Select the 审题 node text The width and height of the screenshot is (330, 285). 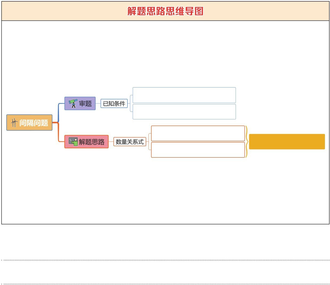(x=85, y=103)
